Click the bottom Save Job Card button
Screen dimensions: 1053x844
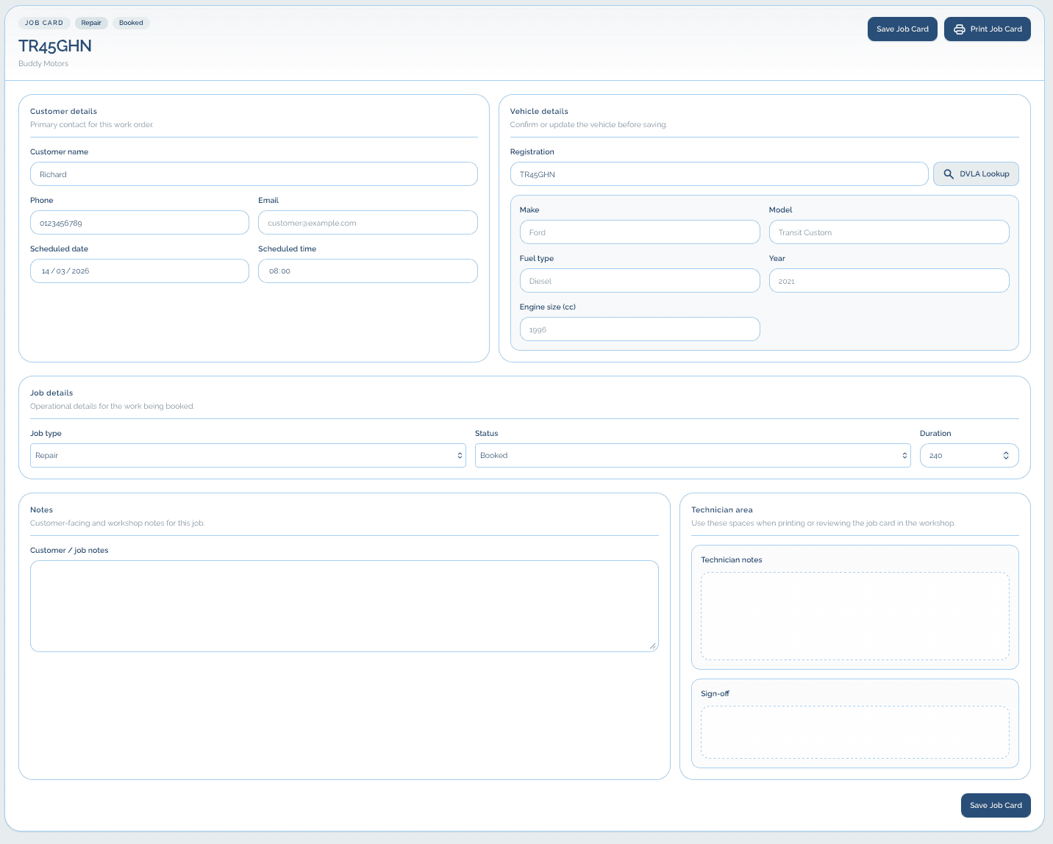(x=996, y=805)
